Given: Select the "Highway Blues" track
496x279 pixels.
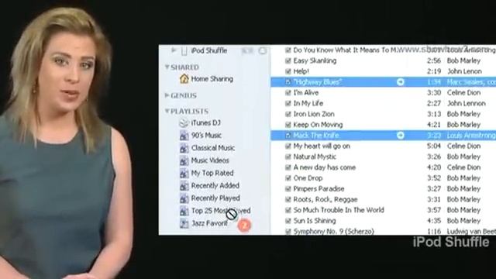Looking at the screenshot, I should point(318,82).
